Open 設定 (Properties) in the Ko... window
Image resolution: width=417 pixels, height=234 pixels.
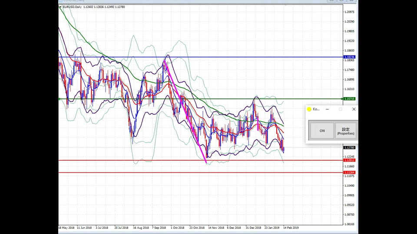click(x=345, y=130)
